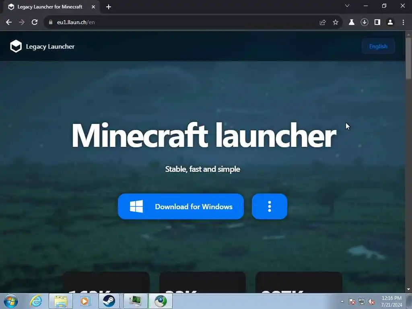
Task: Open Windows Explorer folder in taskbar
Action: click(x=61, y=301)
